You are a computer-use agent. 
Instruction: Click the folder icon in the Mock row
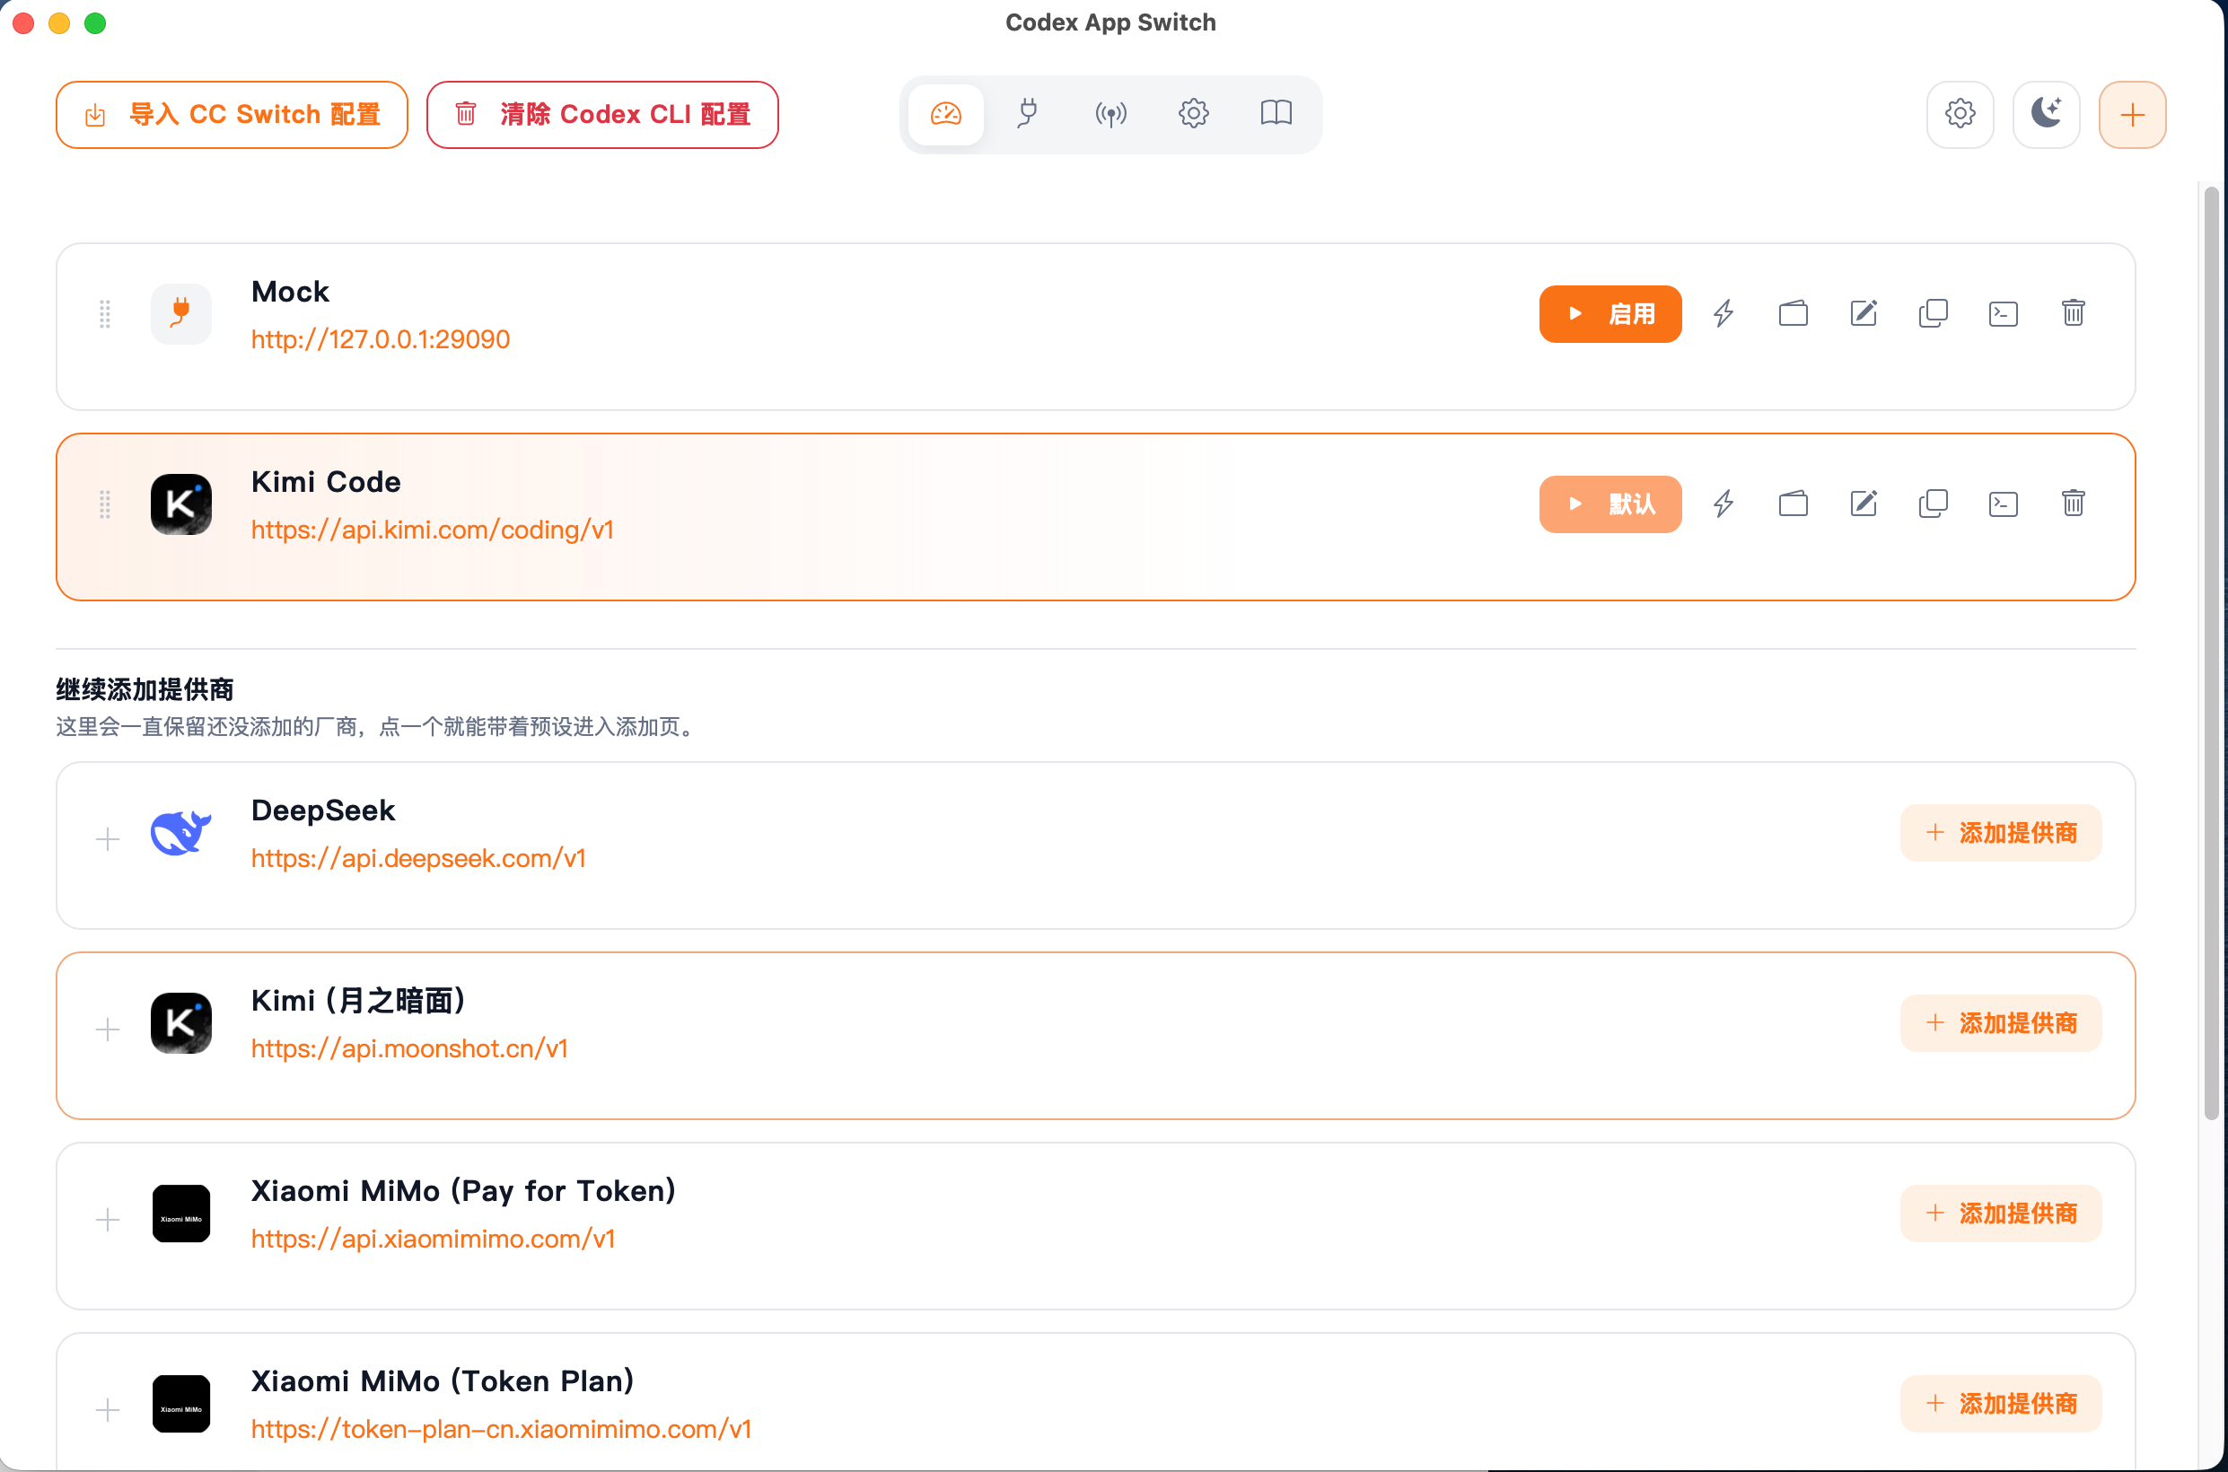coord(1794,313)
